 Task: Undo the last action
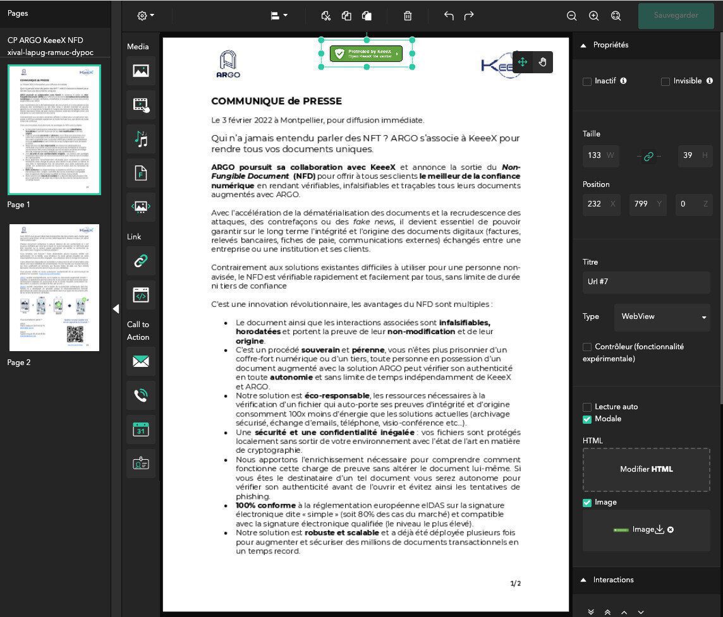449,16
